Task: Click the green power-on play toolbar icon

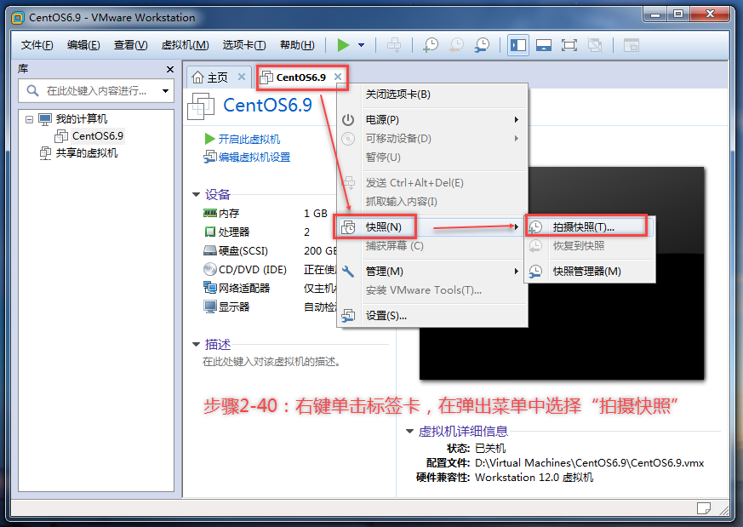Action: pyautogui.click(x=343, y=45)
